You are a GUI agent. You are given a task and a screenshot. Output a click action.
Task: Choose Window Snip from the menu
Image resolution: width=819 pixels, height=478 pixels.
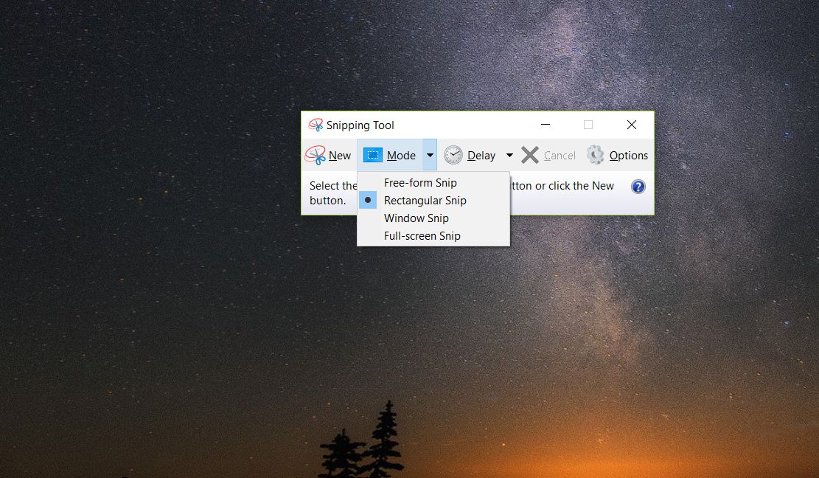417,218
